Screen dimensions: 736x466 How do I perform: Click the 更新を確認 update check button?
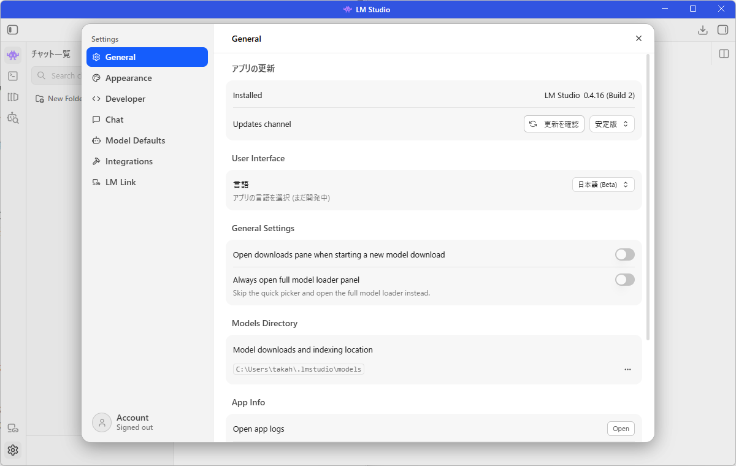pyautogui.click(x=554, y=124)
